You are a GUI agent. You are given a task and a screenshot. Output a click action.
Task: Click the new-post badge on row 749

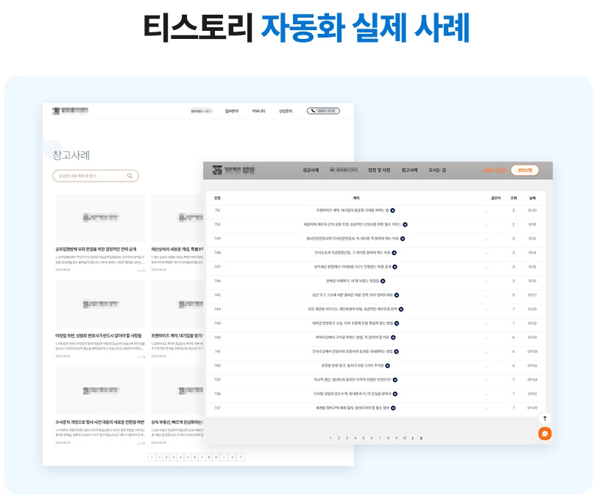[403, 239]
